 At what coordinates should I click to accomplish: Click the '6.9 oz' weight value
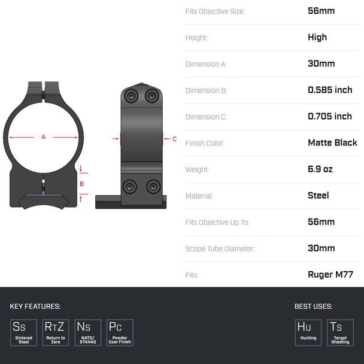pos(320,169)
